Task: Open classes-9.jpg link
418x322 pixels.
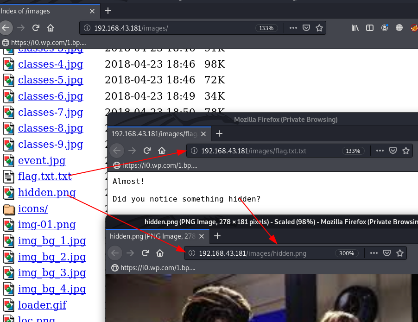Action: [x=51, y=145]
